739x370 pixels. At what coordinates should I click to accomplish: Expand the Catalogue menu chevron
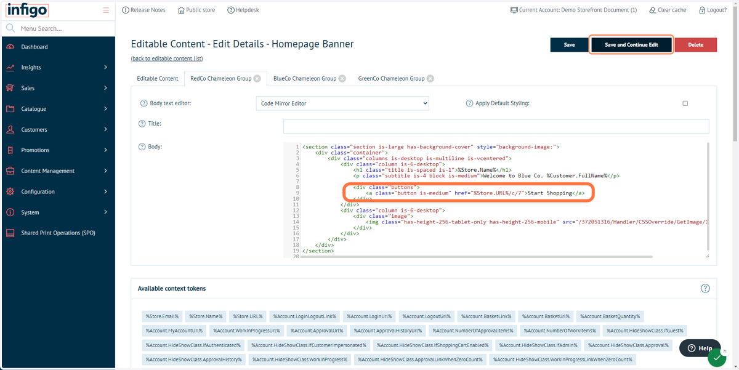click(105, 109)
